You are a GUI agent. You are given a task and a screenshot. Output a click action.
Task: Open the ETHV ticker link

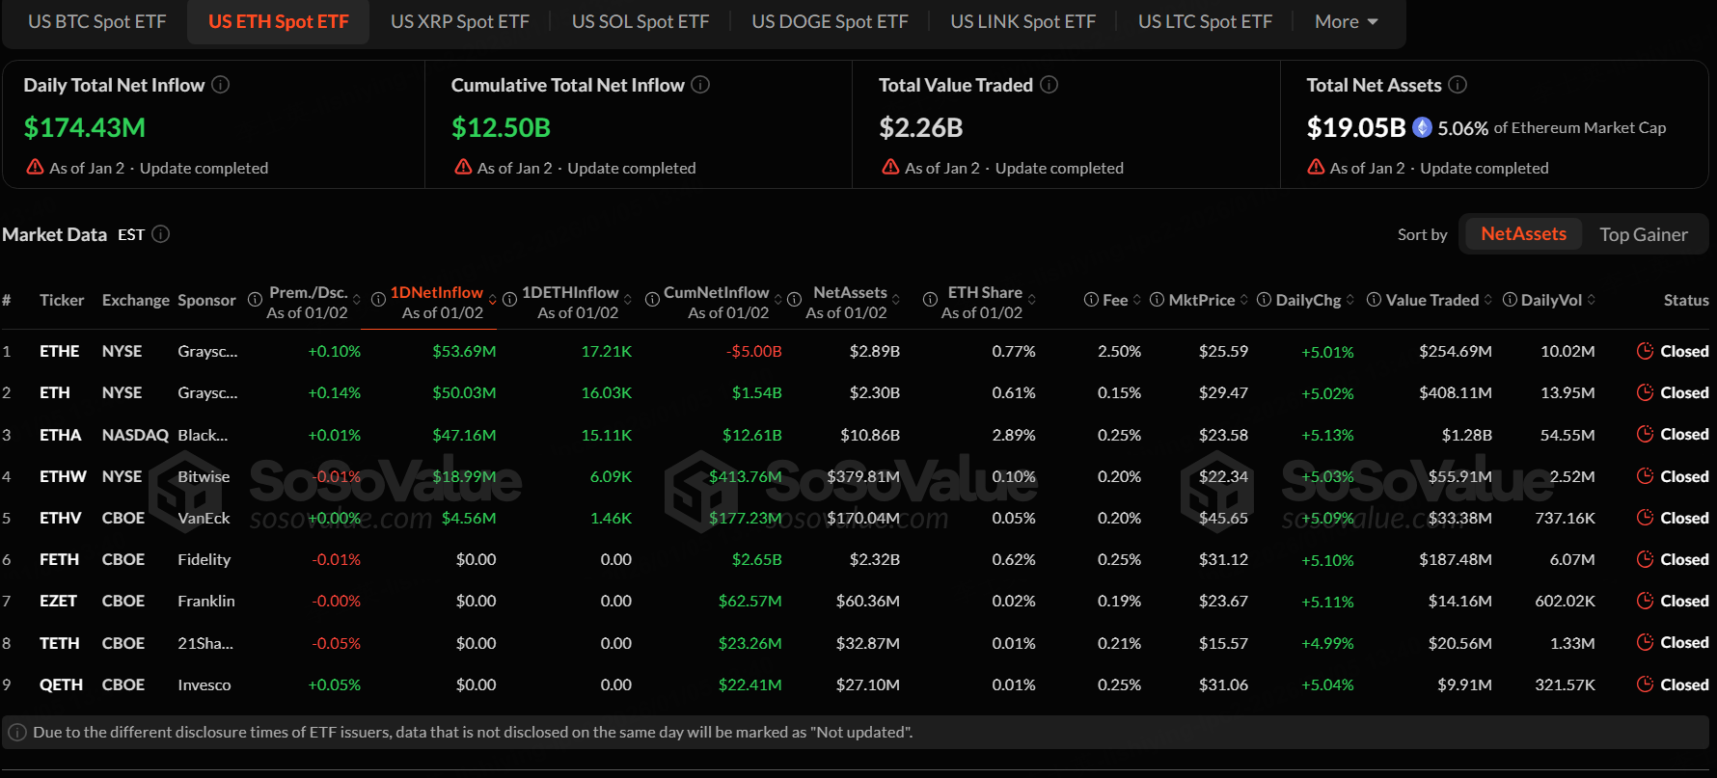point(61,518)
